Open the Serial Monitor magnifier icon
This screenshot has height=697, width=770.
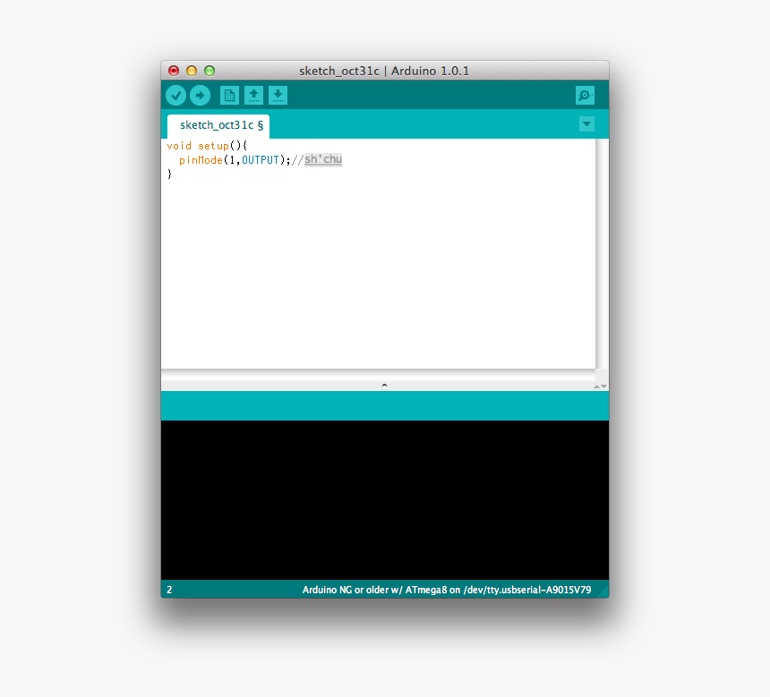click(585, 95)
